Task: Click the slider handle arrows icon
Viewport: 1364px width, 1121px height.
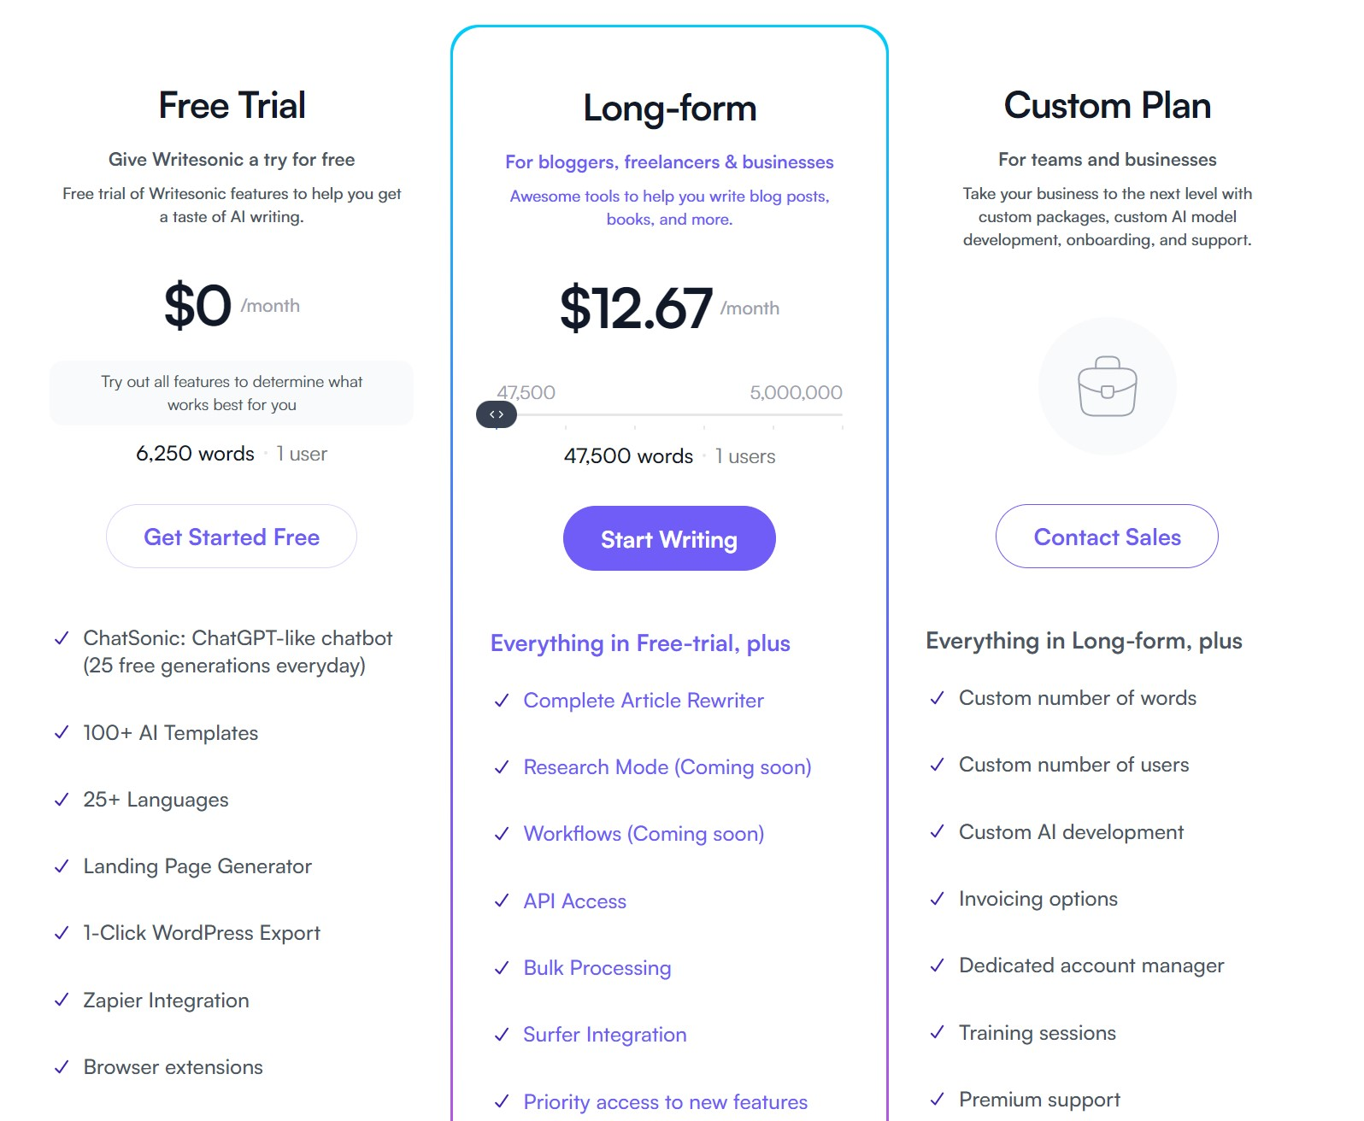Action: point(497,414)
